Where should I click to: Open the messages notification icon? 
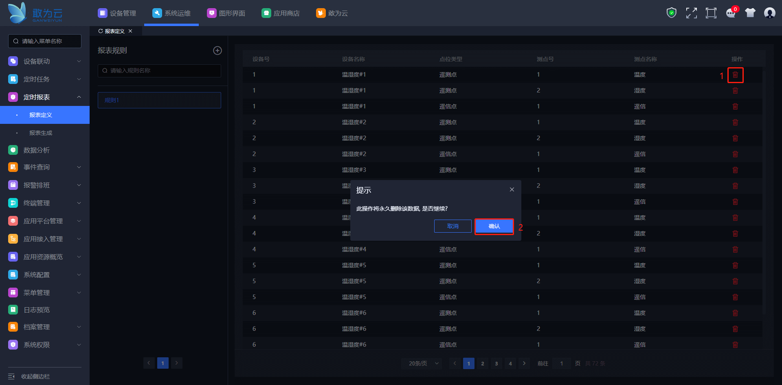pyautogui.click(x=731, y=13)
